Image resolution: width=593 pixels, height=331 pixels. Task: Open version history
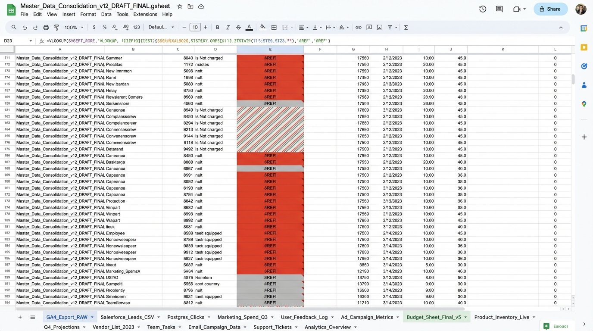pyautogui.click(x=483, y=9)
